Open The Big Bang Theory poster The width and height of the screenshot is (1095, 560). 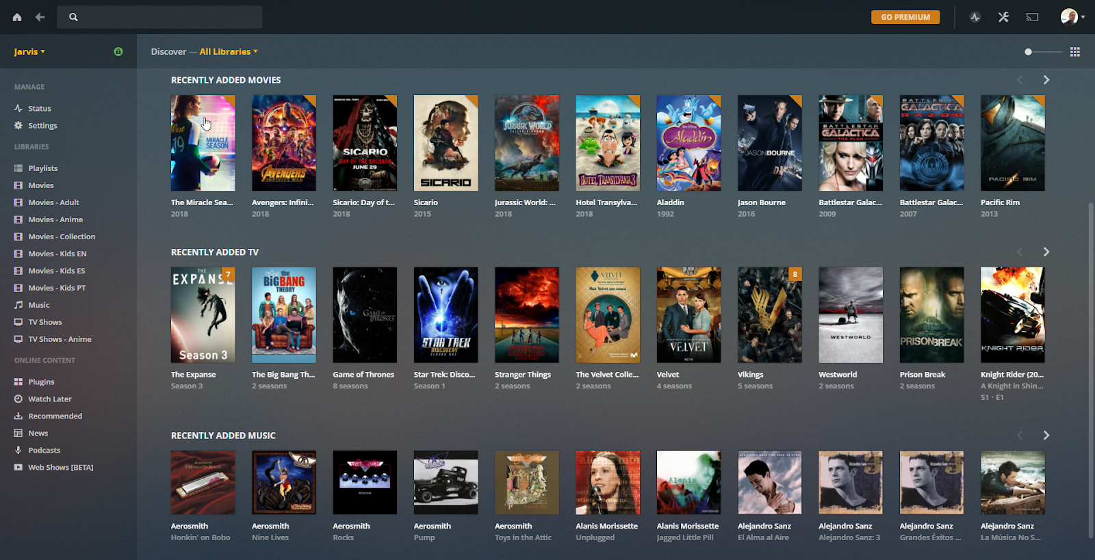coord(283,315)
